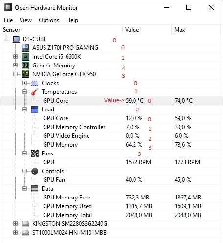
Task: Click the ASUS Z170I motherboard icon
Action: coord(25,48)
